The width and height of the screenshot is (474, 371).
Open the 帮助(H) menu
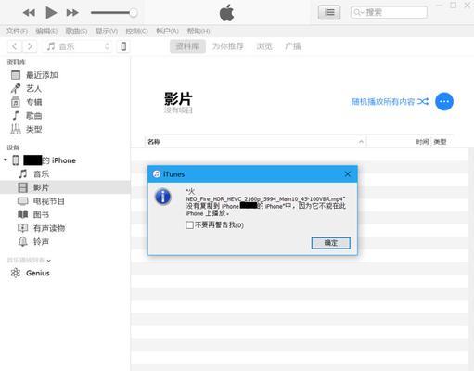(x=199, y=32)
